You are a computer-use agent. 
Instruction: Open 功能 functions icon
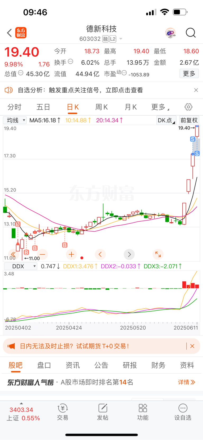tap(143, 412)
